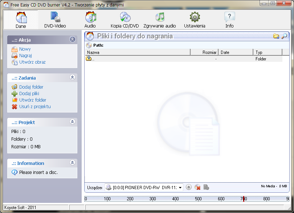The height and width of the screenshot is (213, 294).
Task: Open Kopia CD/DVD copy mode
Action: [x=125, y=20]
